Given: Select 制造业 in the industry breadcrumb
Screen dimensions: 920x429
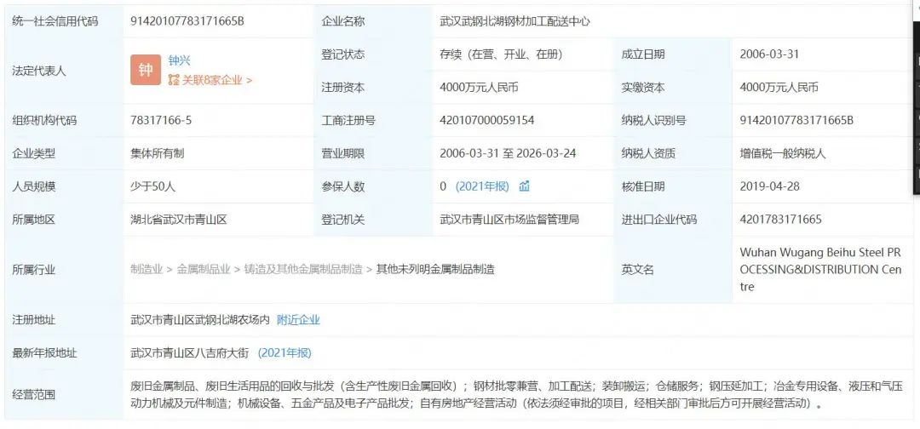Looking at the screenshot, I should [146, 269].
